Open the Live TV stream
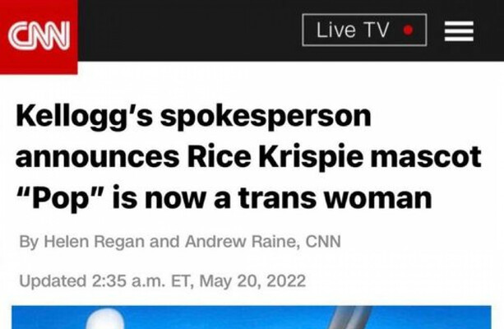The image size is (504, 329). (363, 30)
